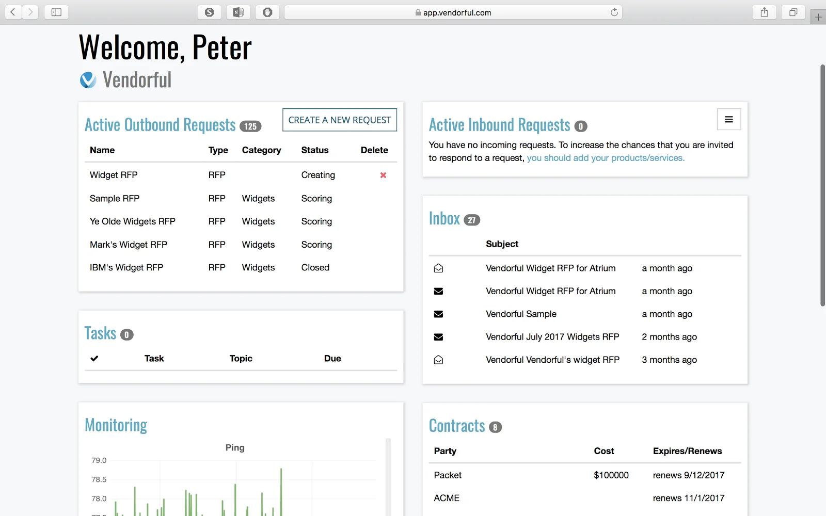Click the Skype extension icon in toolbar

[x=209, y=12]
